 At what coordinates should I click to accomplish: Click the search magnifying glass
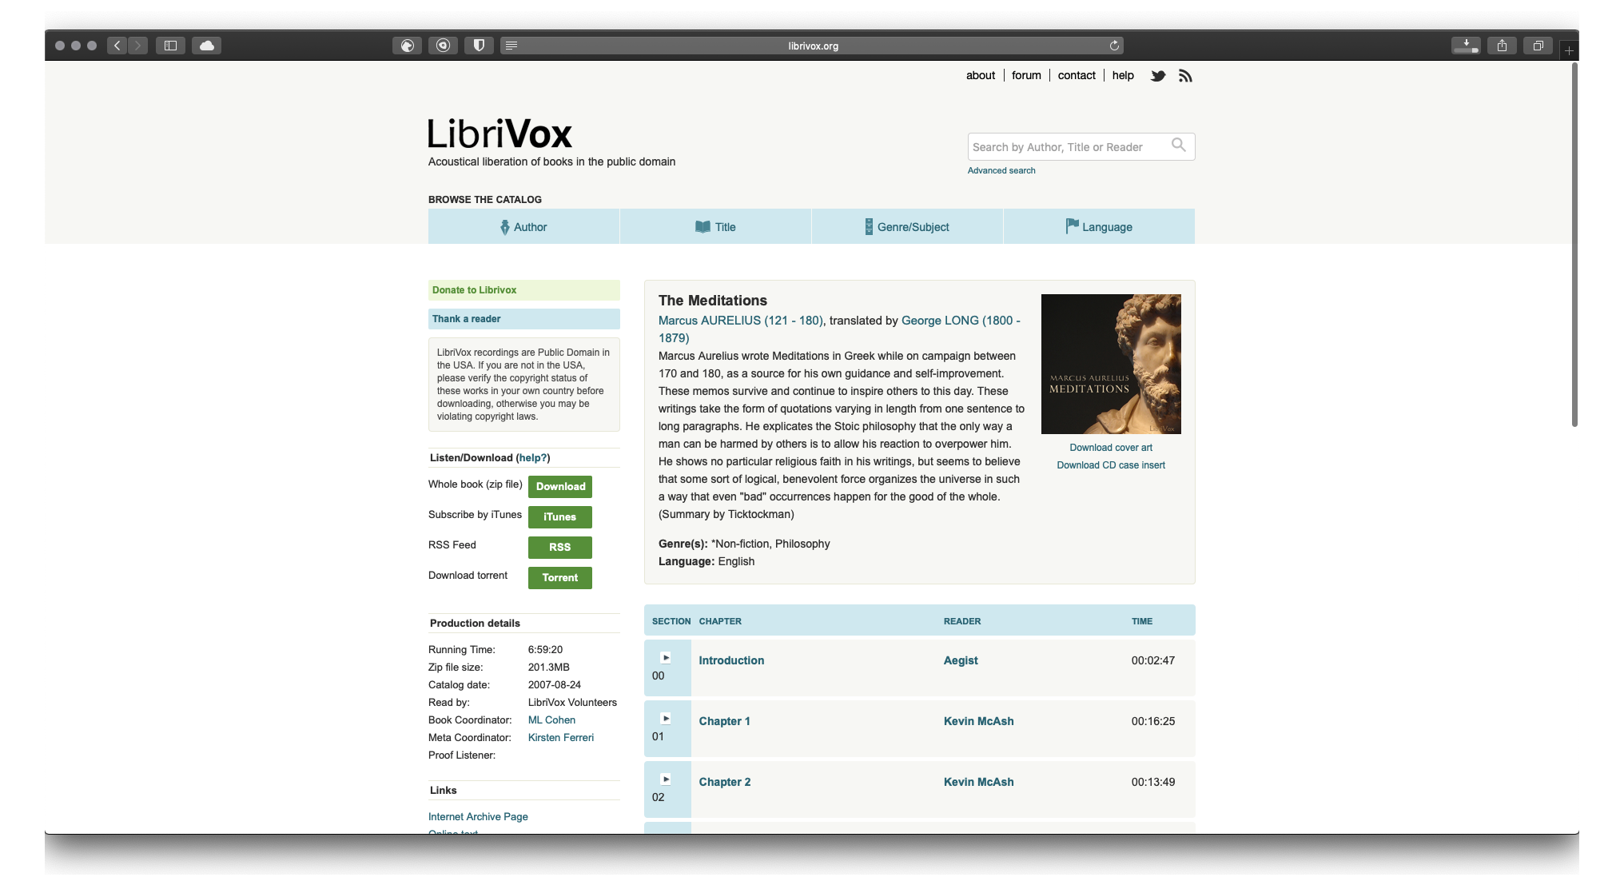(x=1180, y=146)
